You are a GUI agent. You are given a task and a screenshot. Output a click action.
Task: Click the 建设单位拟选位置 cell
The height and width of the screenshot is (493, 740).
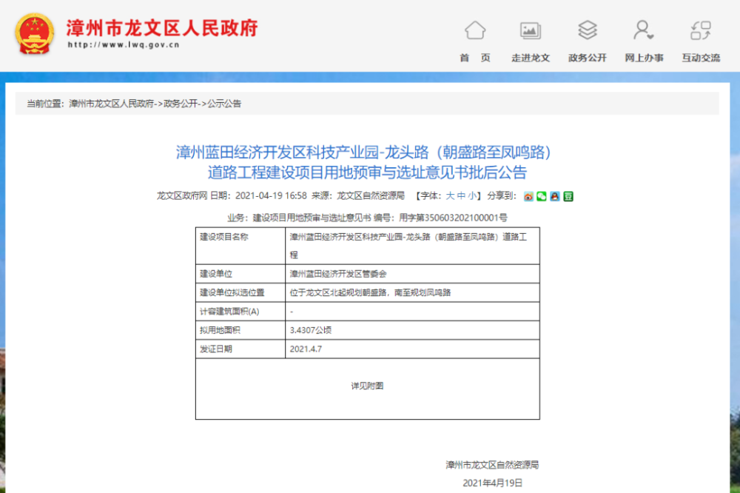(240, 293)
